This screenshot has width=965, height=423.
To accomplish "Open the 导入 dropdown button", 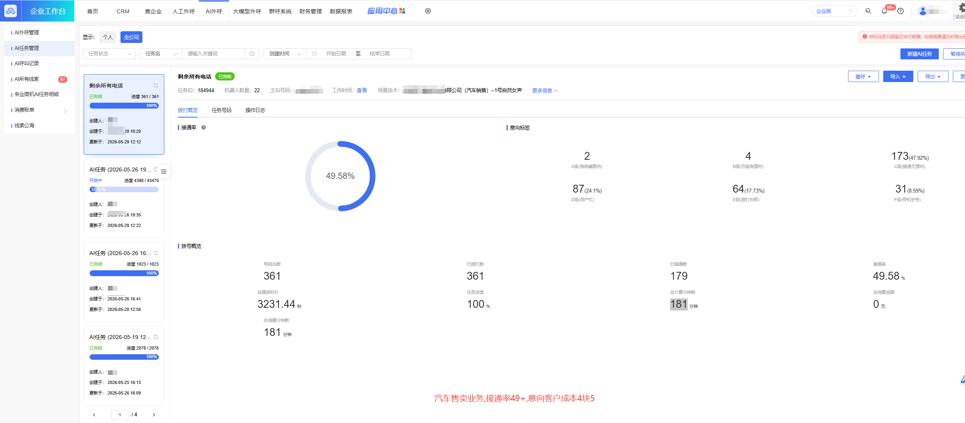I will tap(898, 77).
